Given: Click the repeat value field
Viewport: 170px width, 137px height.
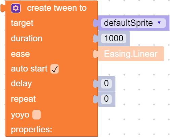Looking at the screenshot, I should 106,99.
